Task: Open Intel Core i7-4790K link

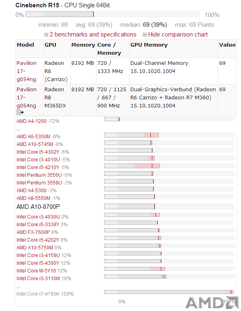Action: [38, 294]
